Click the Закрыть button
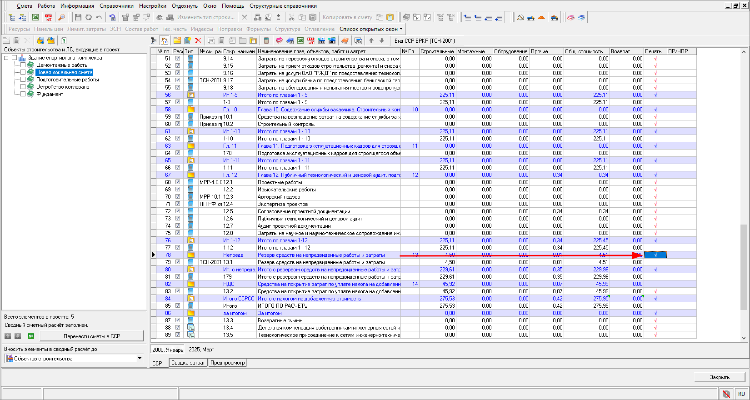Image resolution: width=750 pixels, height=400 pixels. coord(719,377)
